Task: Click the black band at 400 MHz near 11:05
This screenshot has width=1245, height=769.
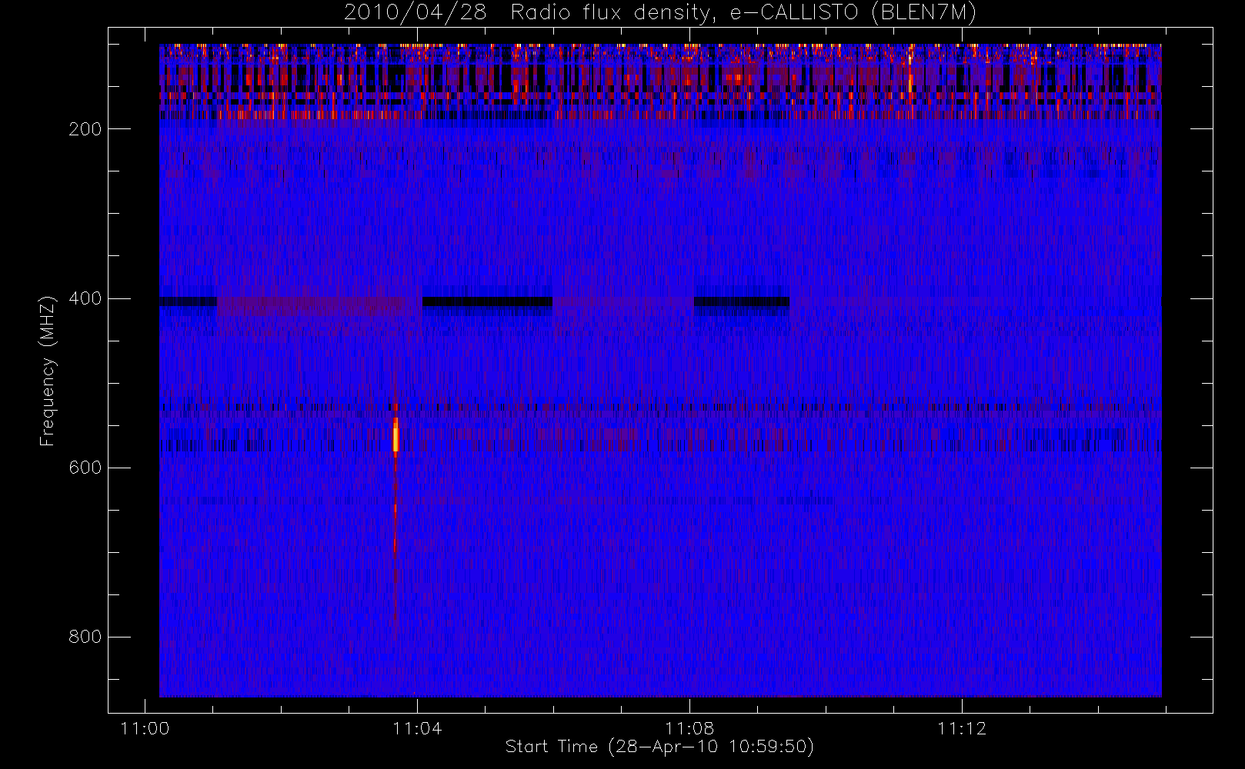Action: click(x=487, y=301)
